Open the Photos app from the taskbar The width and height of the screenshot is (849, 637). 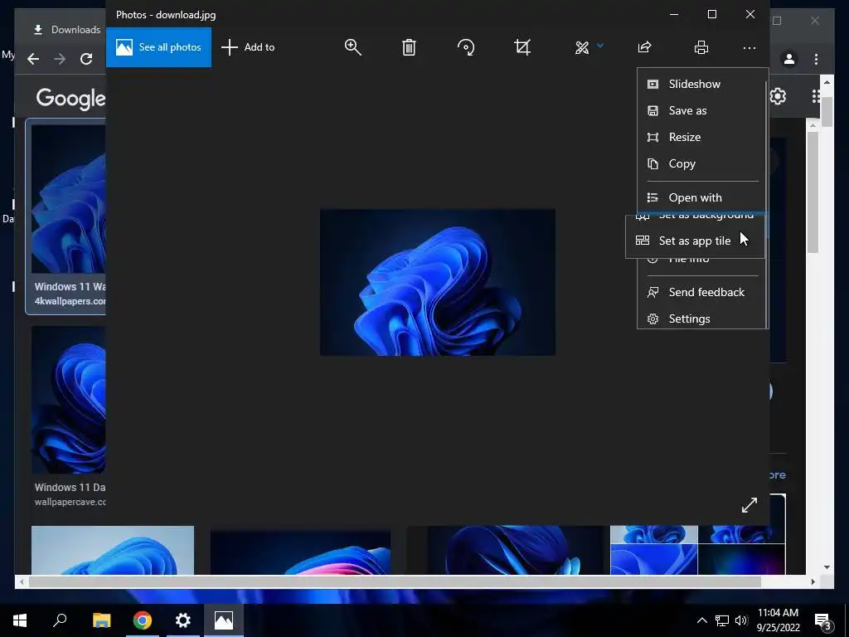click(x=224, y=620)
